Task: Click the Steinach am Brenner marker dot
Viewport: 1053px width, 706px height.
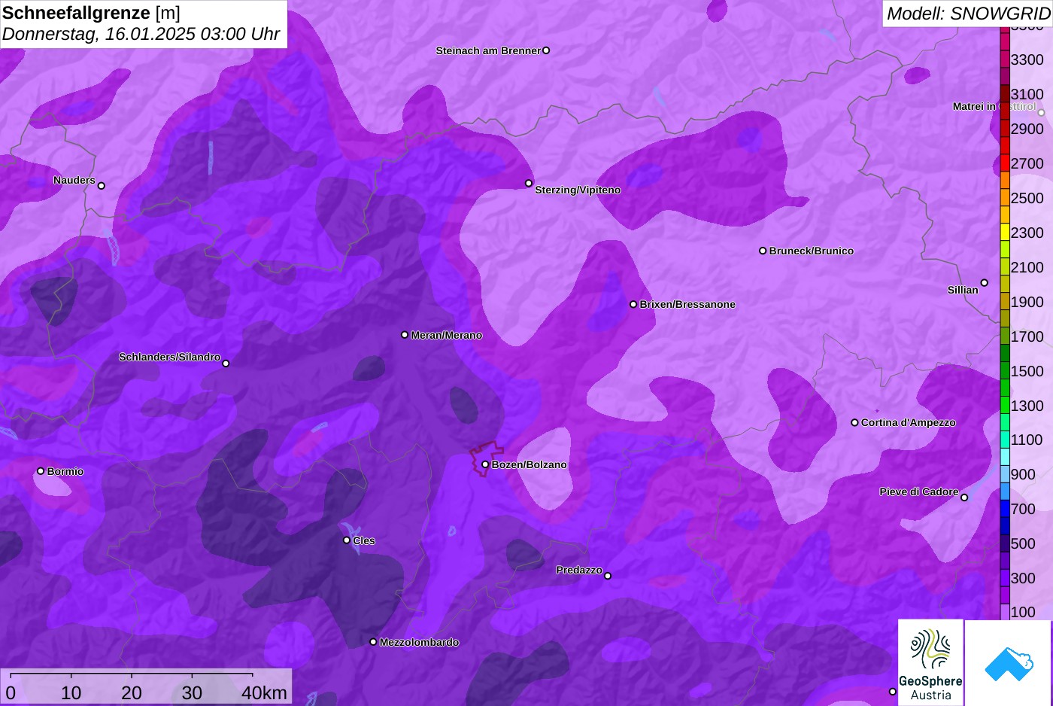Action: click(546, 50)
